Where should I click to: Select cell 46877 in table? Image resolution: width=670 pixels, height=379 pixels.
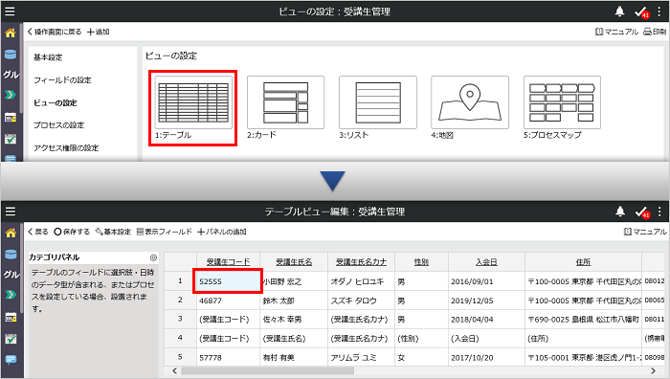228,301
